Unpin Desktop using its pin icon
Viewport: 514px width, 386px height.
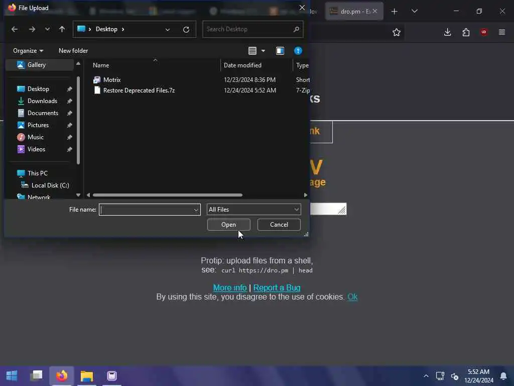coord(69,89)
